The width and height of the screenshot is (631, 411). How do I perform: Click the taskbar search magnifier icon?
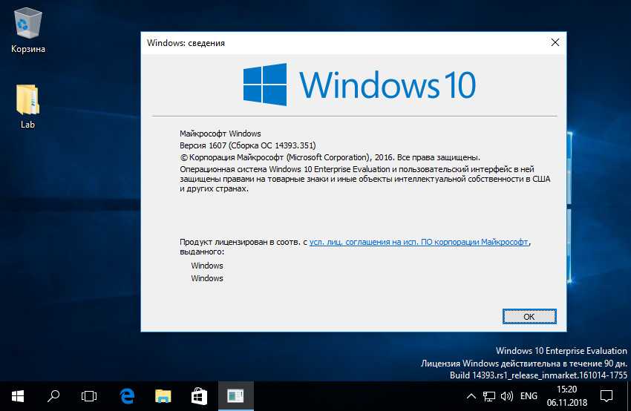click(53, 396)
